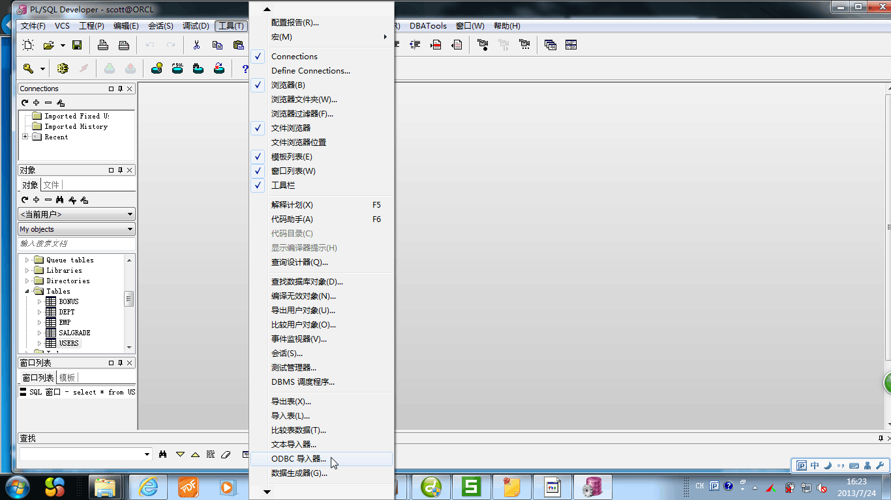Image resolution: width=891 pixels, height=500 pixels.
Task: Open the DBATools menu
Action: tap(428, 26)
